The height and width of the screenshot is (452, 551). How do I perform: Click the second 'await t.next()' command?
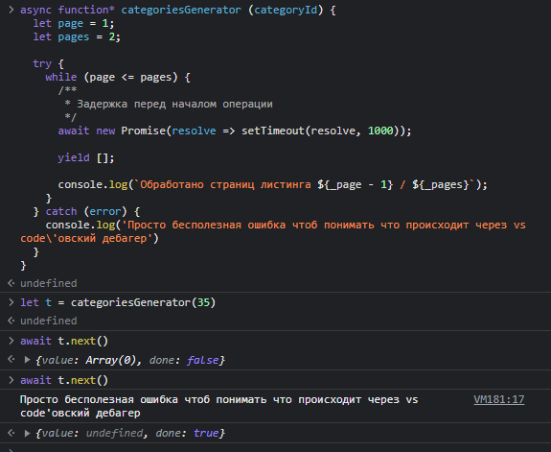64,381
